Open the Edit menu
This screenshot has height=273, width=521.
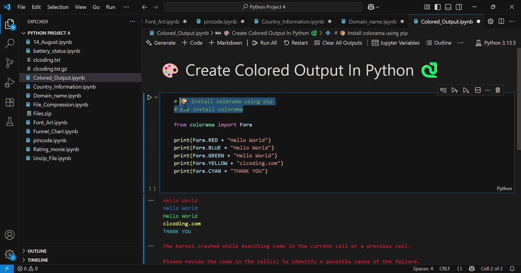tap(36, 7)
